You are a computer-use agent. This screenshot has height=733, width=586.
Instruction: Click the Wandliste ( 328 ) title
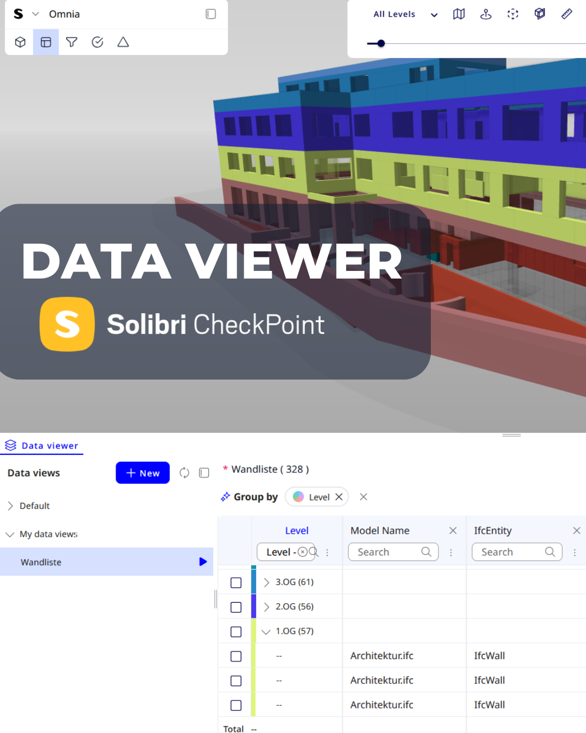coord(270,469)
